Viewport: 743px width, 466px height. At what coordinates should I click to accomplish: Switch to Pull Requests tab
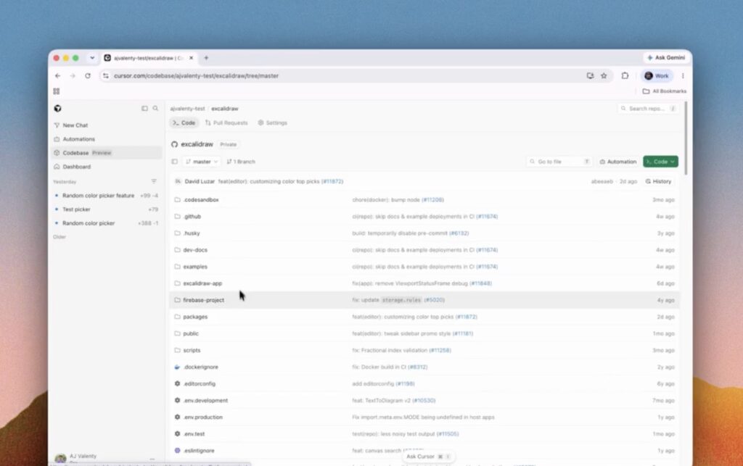[226, 123]
